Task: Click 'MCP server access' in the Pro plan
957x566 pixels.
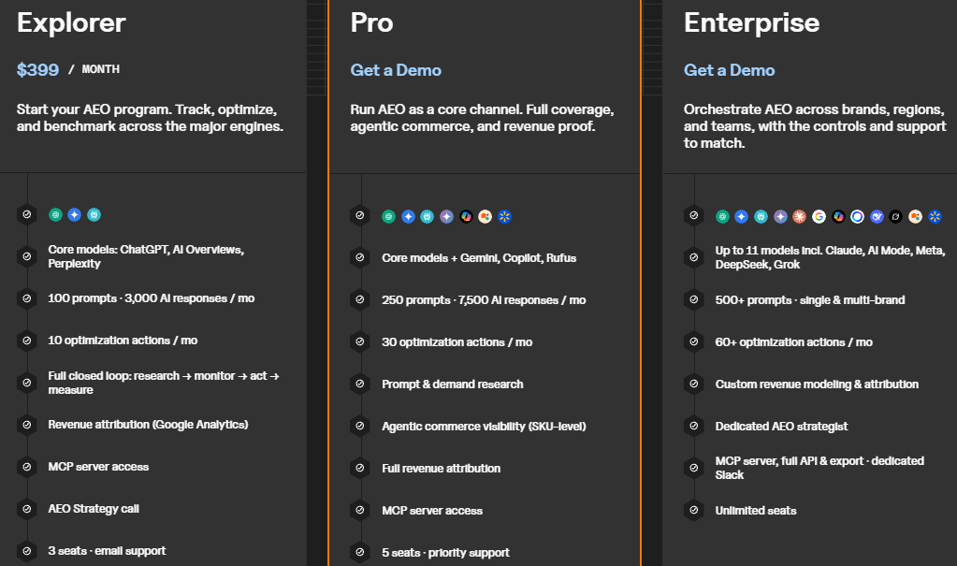Action: (x=432, y=511)
